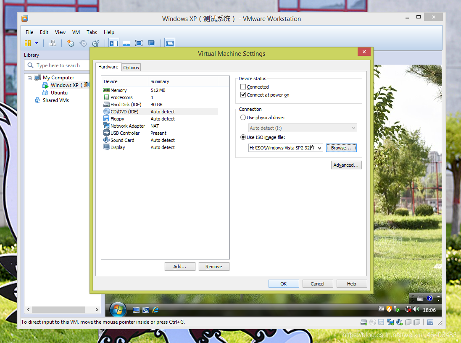This screenshot has height=343, width=461.
Task: Click the language bar help icon
Action: 429,298
